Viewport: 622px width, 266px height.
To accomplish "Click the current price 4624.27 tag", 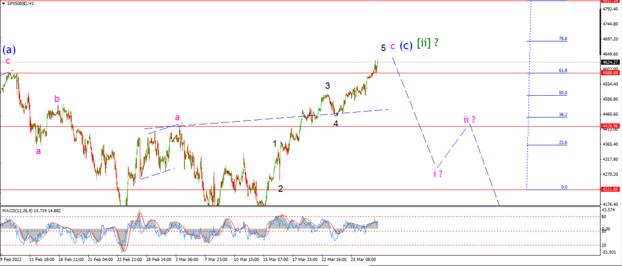I will pos(610,62).
